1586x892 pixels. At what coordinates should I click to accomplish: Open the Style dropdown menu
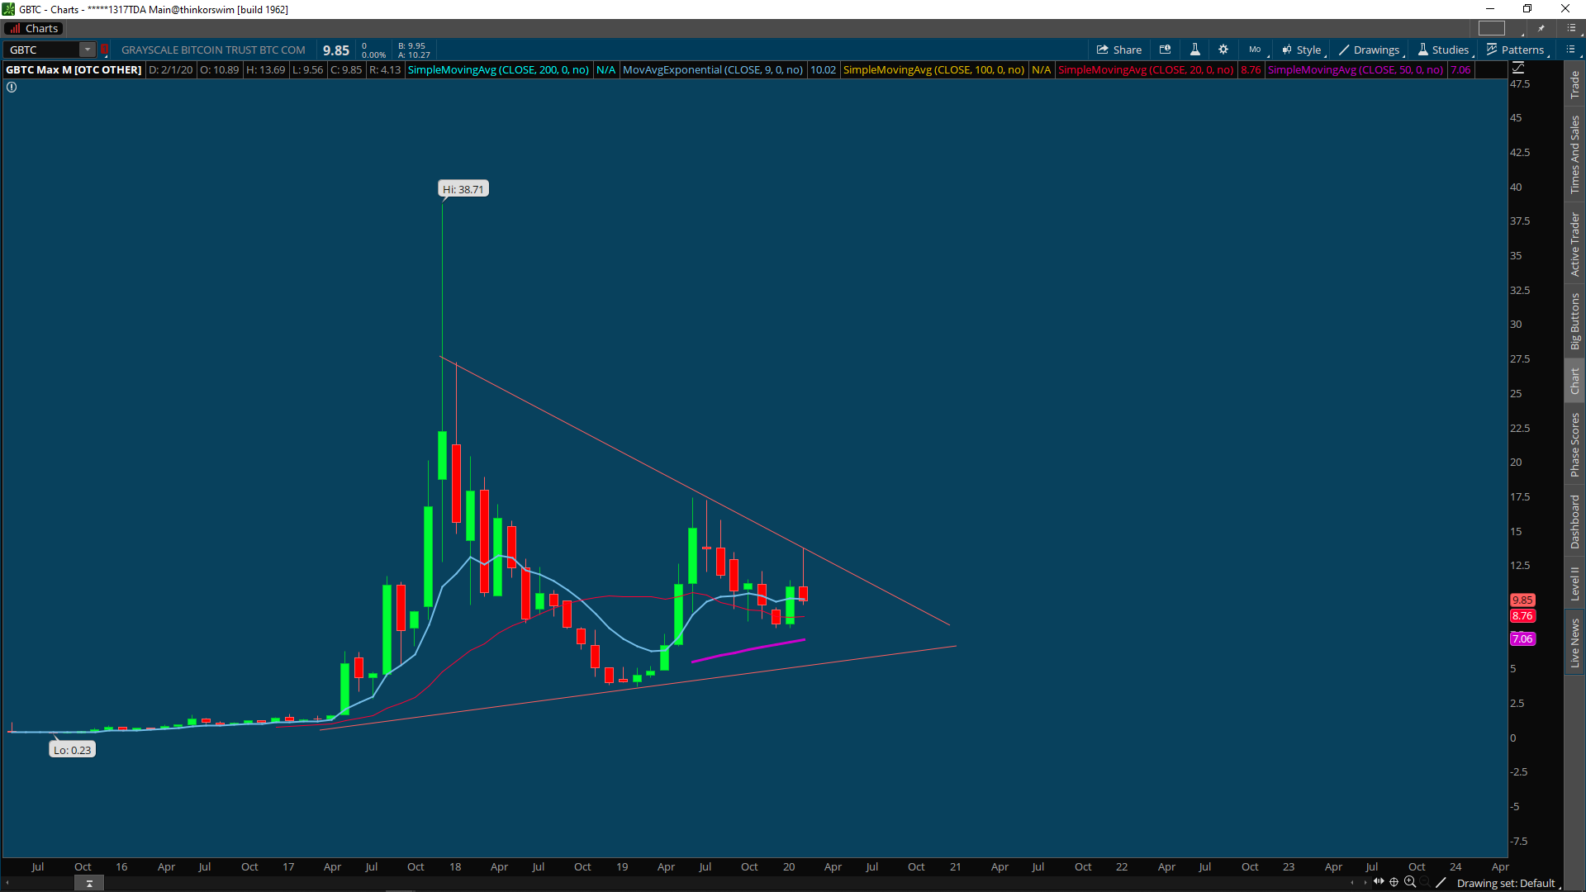[1302, 50]
